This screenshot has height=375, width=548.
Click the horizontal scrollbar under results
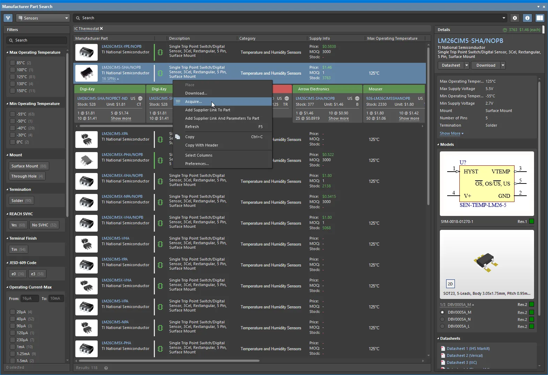tap(169, 361)
